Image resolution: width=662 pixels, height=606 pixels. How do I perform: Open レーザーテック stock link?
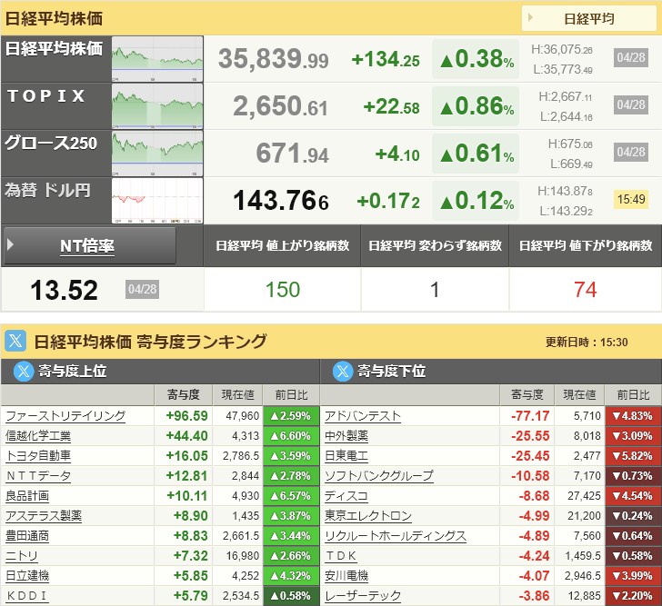[363, 596]
